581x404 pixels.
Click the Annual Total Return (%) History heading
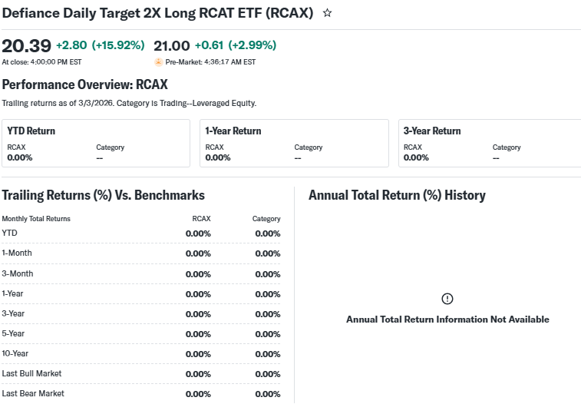coord(397,195)
